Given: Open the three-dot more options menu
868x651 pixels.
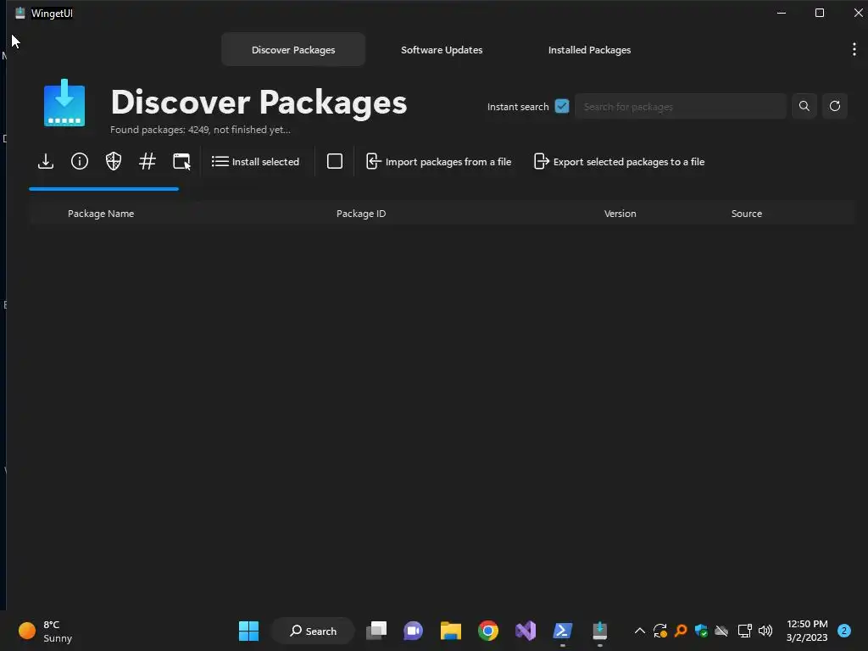Looking at the screenshot, I should pos(854,50).
